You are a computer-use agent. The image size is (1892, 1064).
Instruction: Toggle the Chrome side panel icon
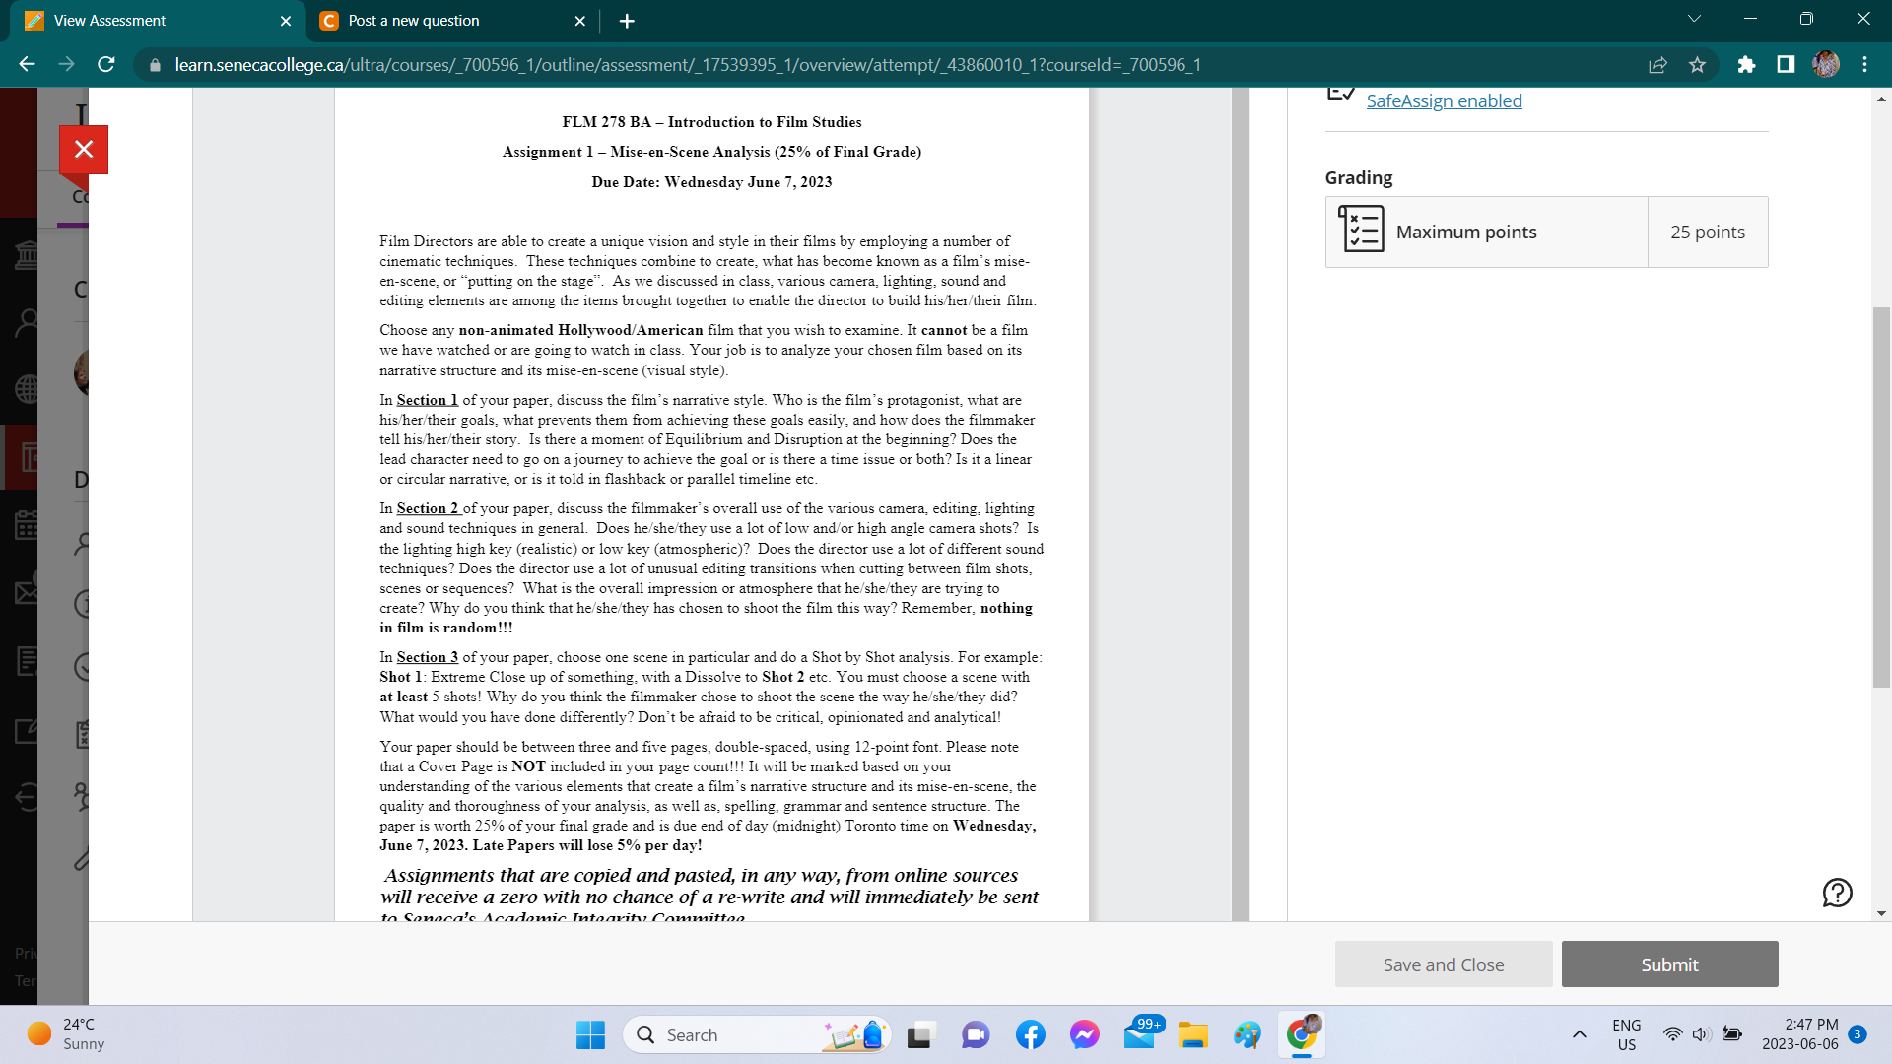pyautogui.click(x=1786, y=65)
